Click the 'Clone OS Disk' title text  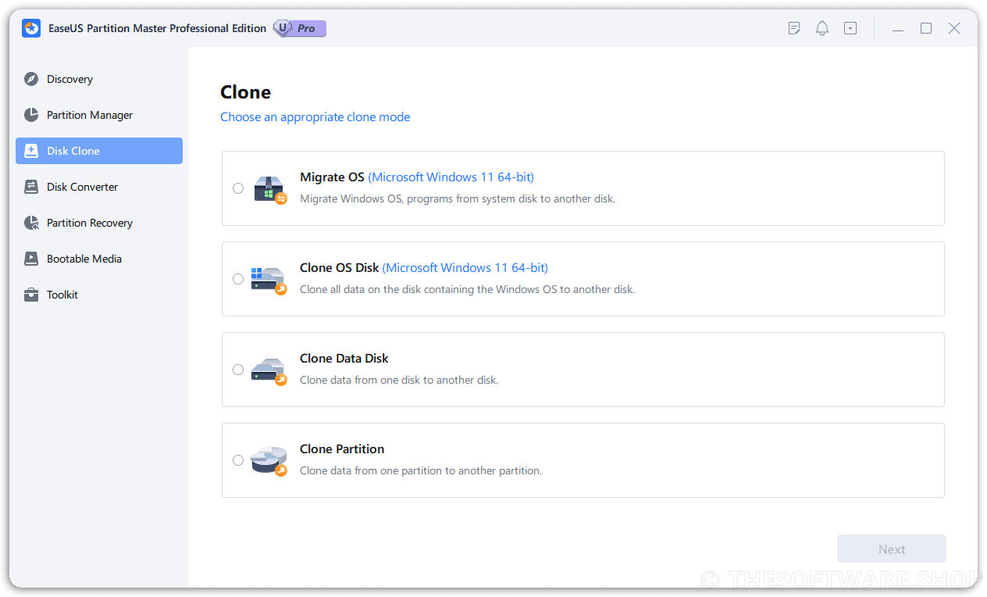click(x=340, y=268)
